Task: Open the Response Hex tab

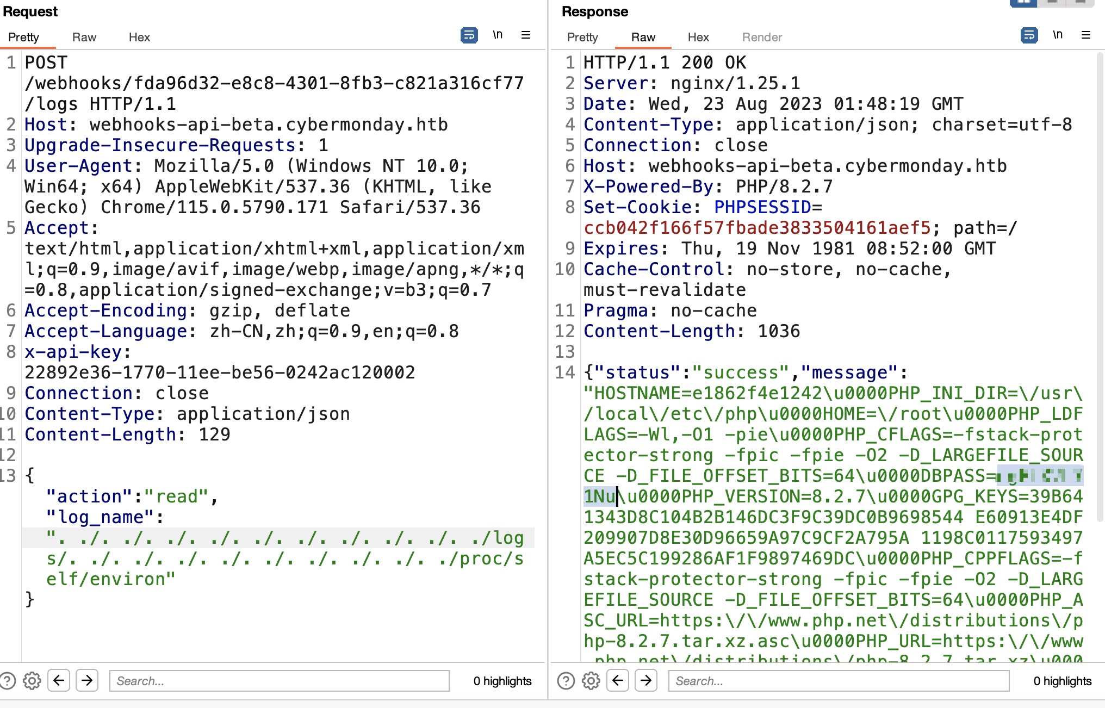Action: (x=698, y=37)
